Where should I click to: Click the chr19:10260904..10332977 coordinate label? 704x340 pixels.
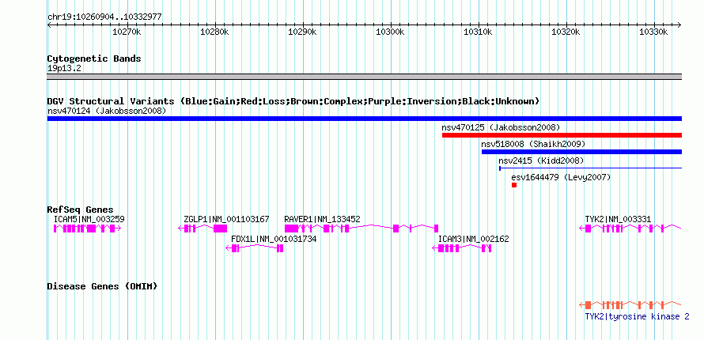coord(104,17)
